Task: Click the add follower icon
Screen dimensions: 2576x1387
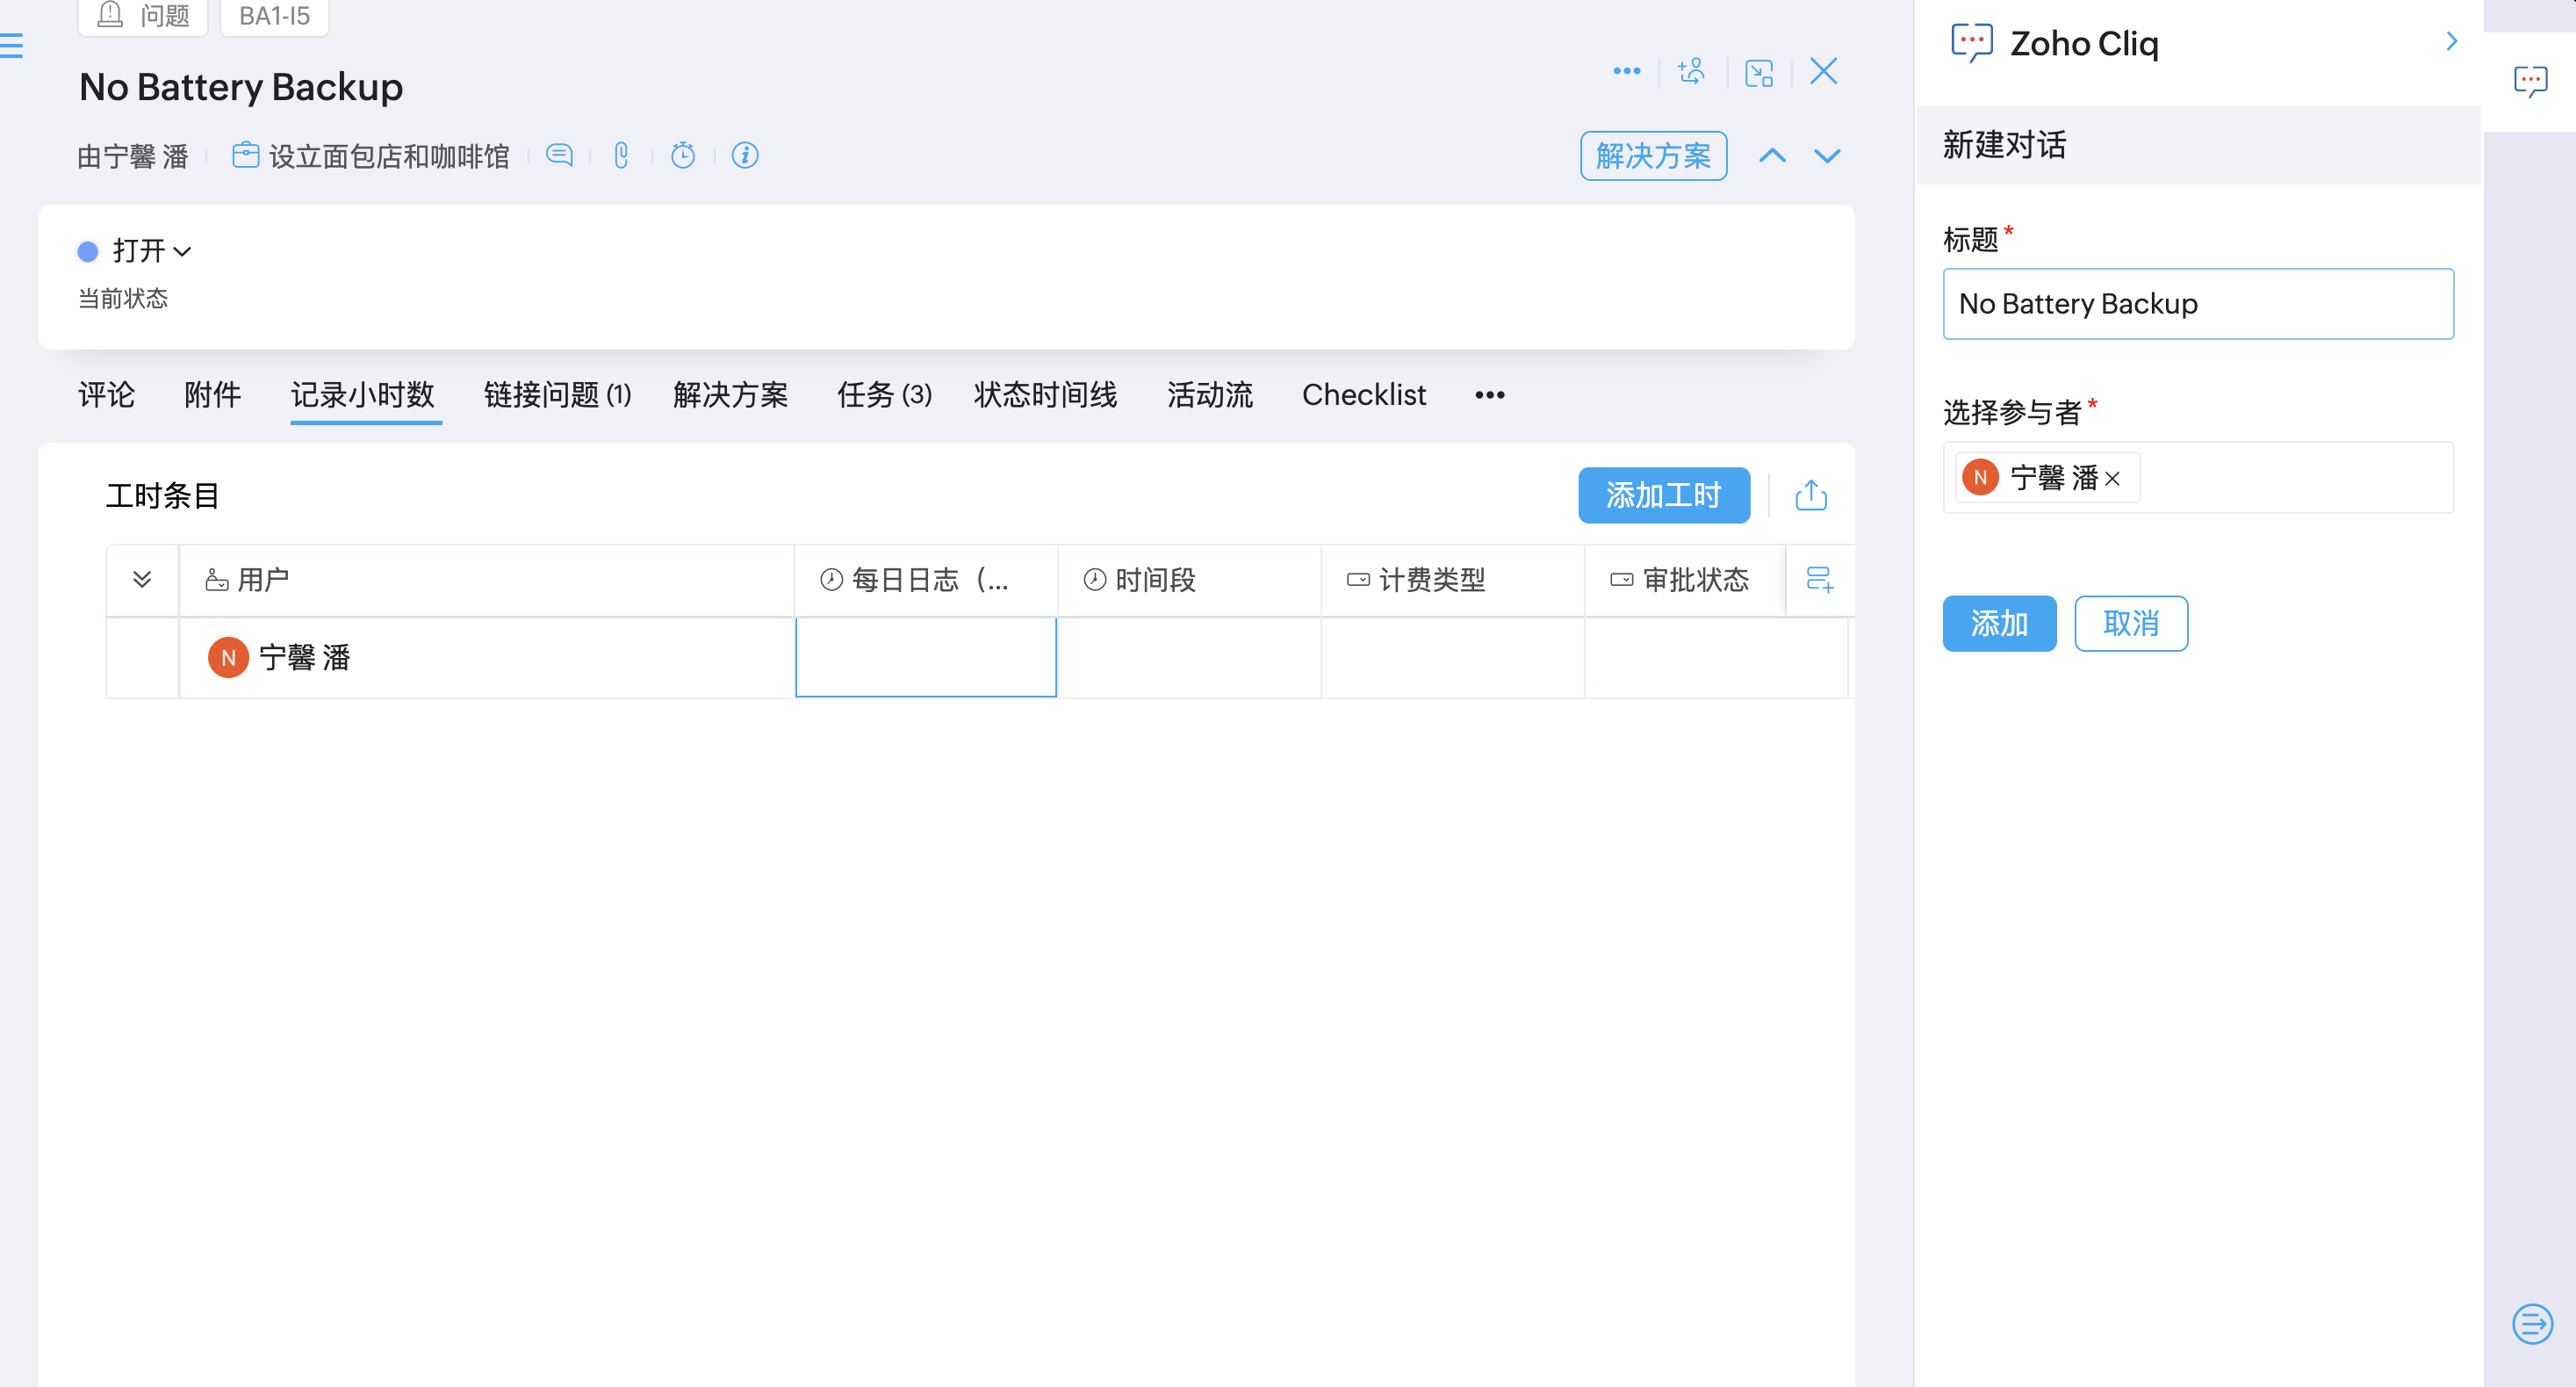Action: 1692,72
